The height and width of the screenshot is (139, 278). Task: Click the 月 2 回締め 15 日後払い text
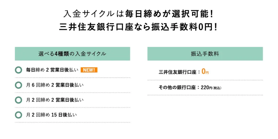point(51,115)
